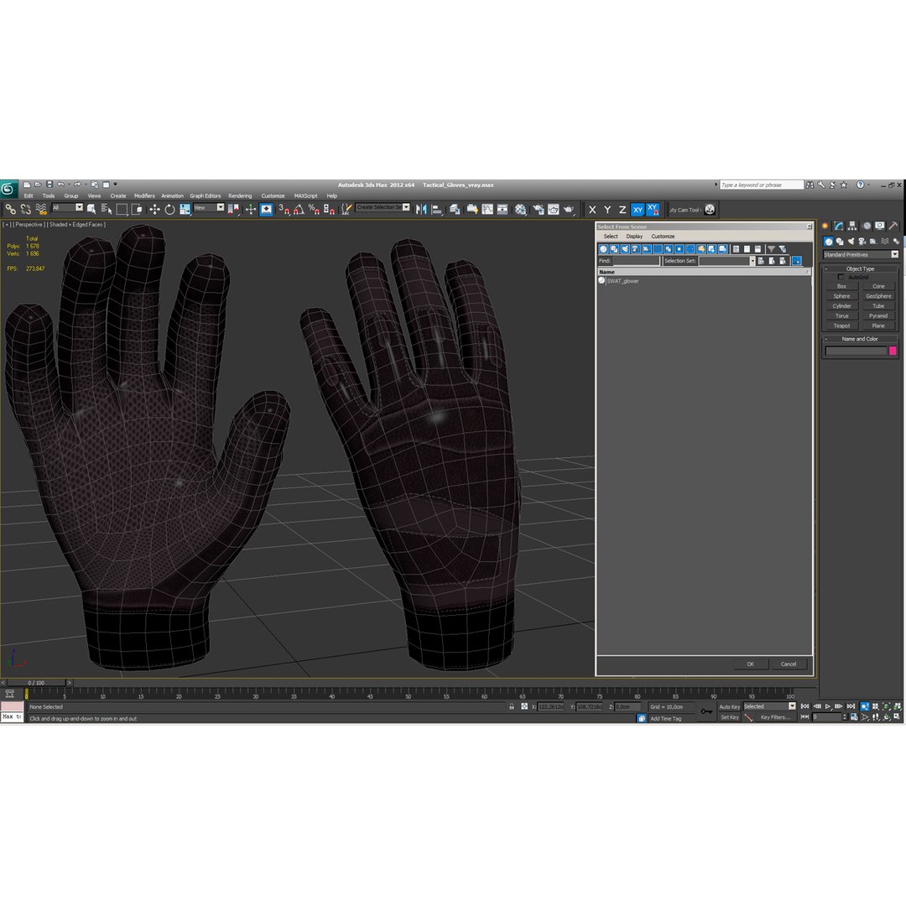Toggle the Window/Crossing selection mode
This screenshot has height=906, width=906.
[x=137, y=209]
